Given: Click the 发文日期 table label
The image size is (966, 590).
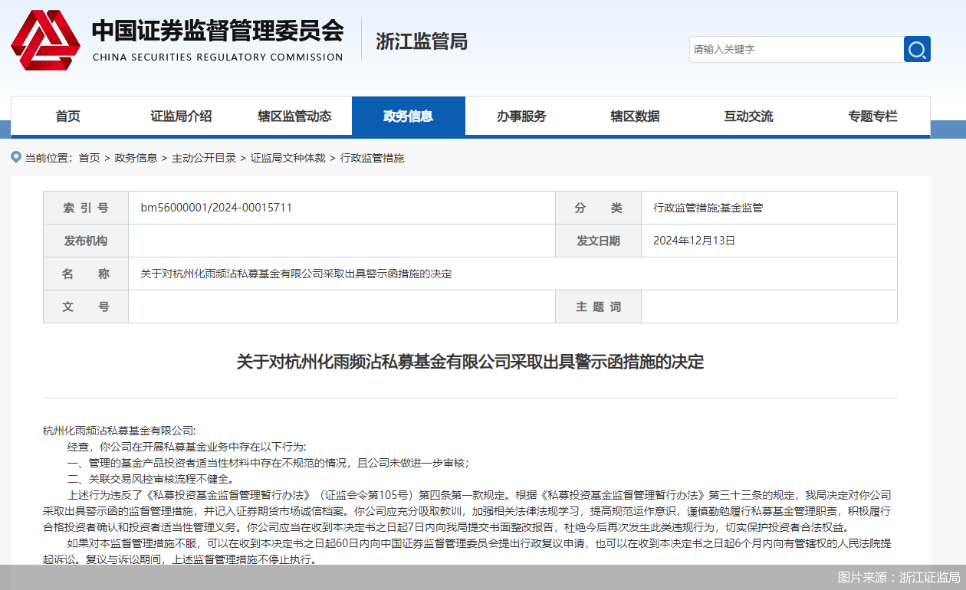Looking at the screenshot, I should 598,241.
